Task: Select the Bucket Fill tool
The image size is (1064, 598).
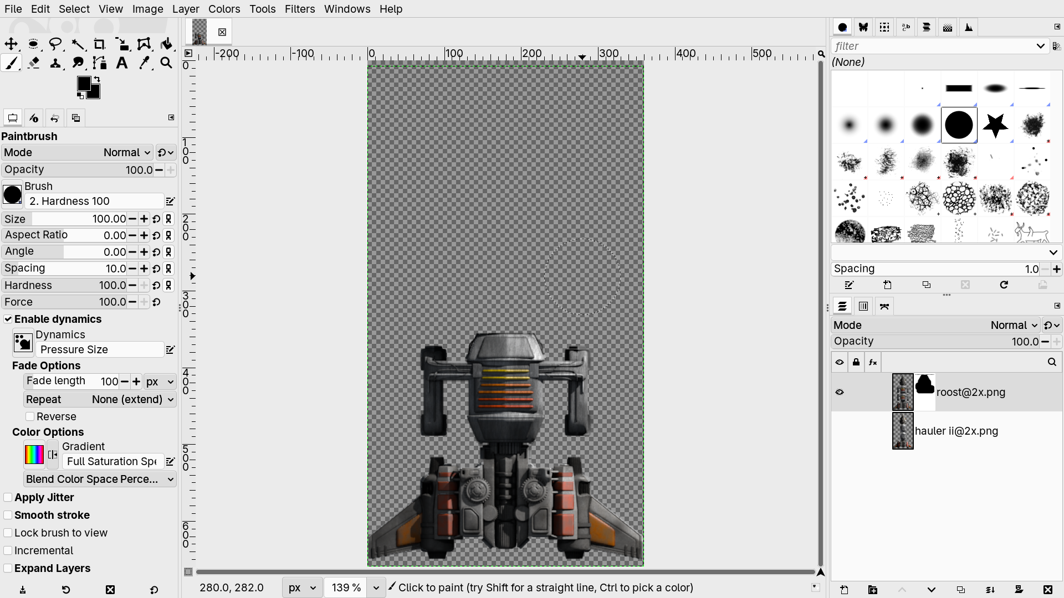Action: point(166,44)
